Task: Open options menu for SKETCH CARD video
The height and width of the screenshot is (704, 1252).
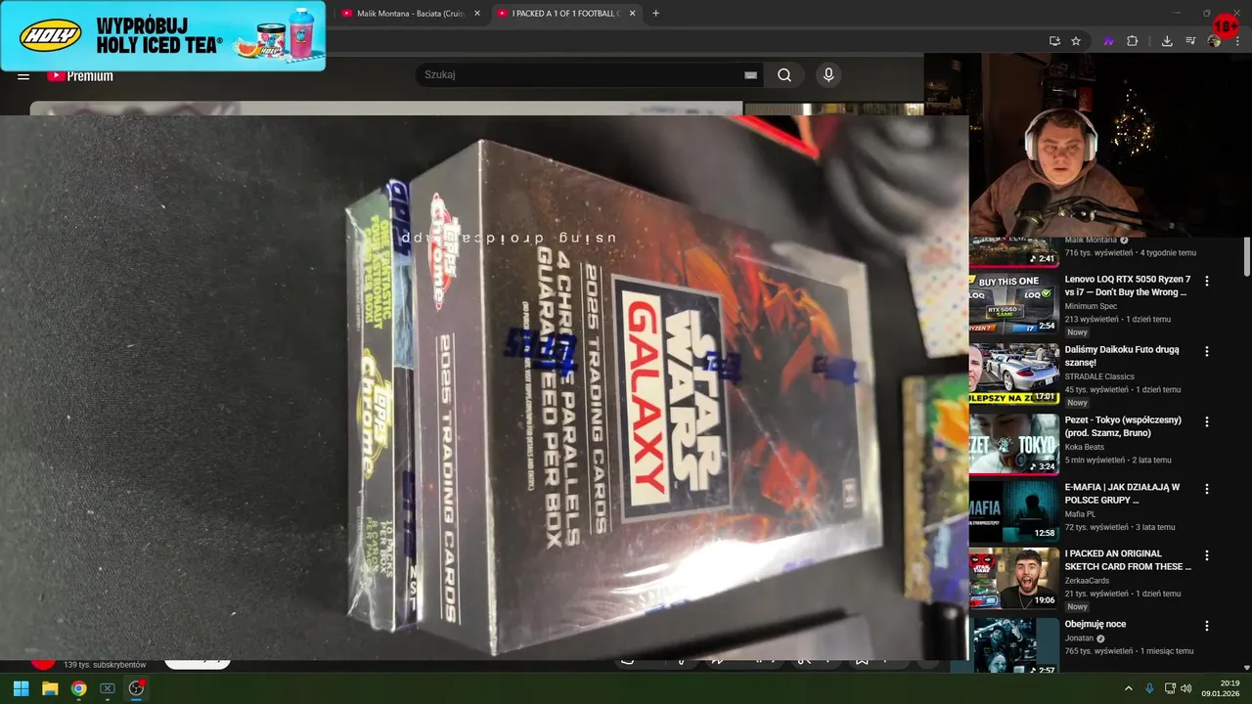Action: pyautogui.click(x=1207, y=554)
